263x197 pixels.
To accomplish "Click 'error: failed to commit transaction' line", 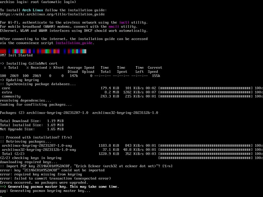I will [x=55, y=179].
